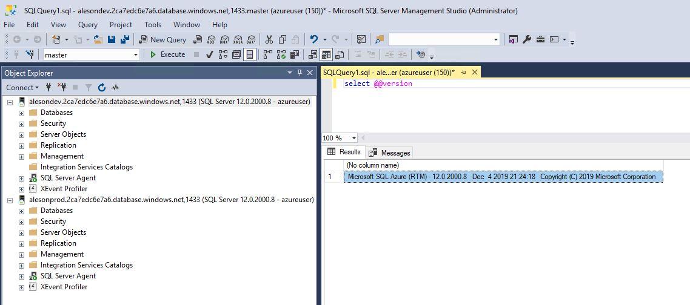Click the Cut scissors icon

pyautogui.click(x=269, y=39)
